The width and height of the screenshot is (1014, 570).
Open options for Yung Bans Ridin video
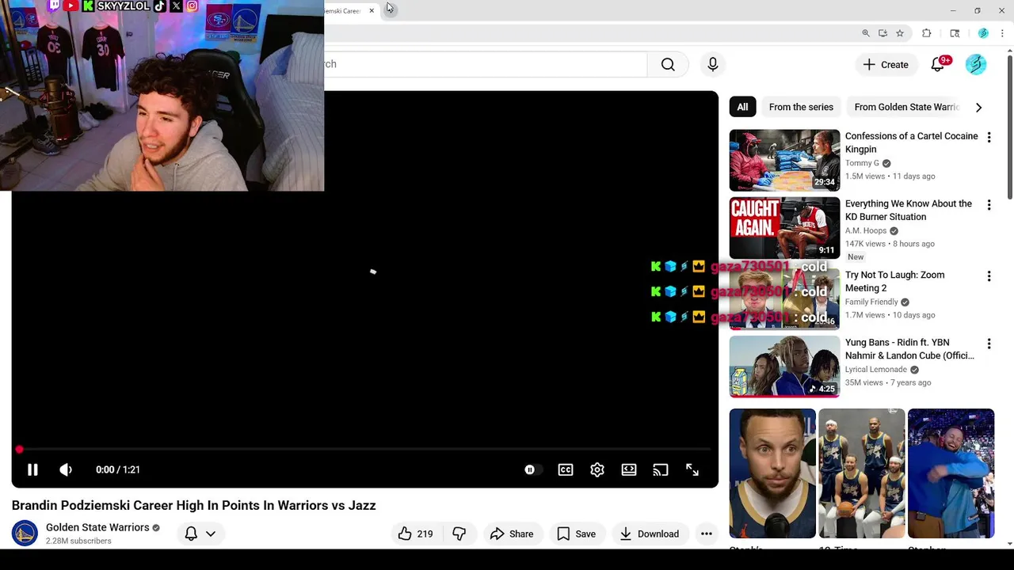[989, 344]
